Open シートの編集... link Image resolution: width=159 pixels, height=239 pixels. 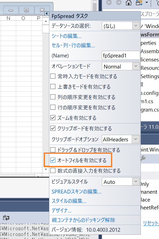point(66,36)
